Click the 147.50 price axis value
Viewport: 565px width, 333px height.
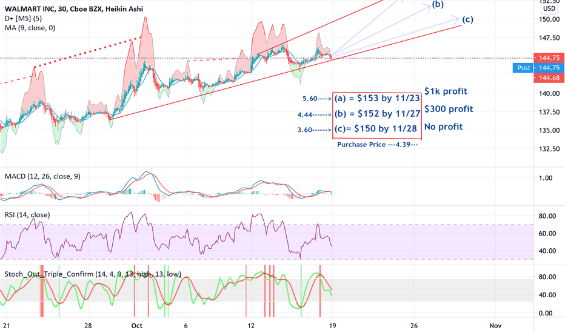(549, 38)
